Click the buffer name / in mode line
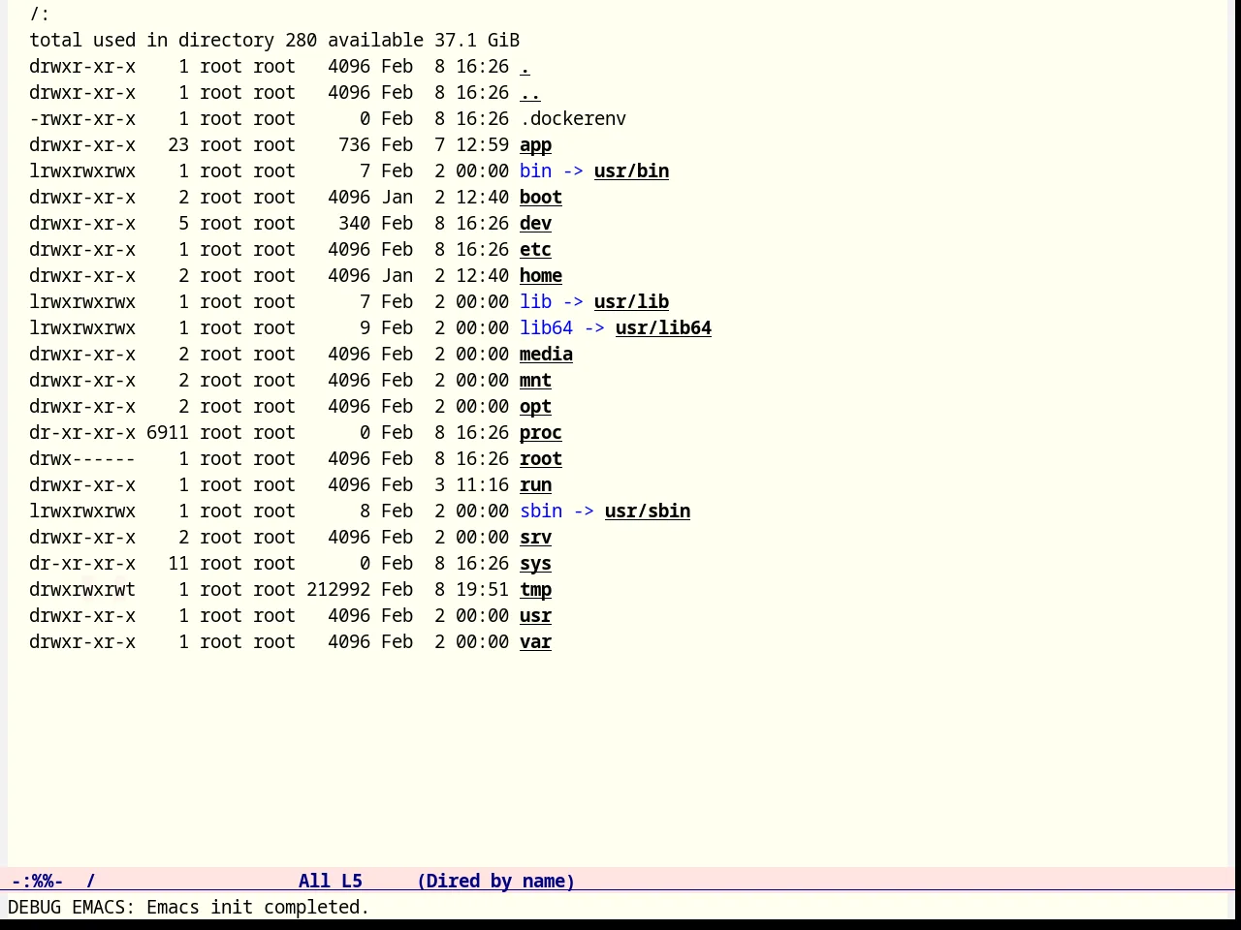This screenshot has height=930, width=1241. coord(91,882)
